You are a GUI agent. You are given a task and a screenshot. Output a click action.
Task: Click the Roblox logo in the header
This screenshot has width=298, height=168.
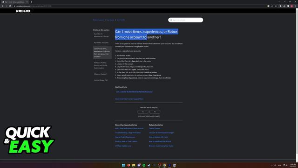point(23,11)
